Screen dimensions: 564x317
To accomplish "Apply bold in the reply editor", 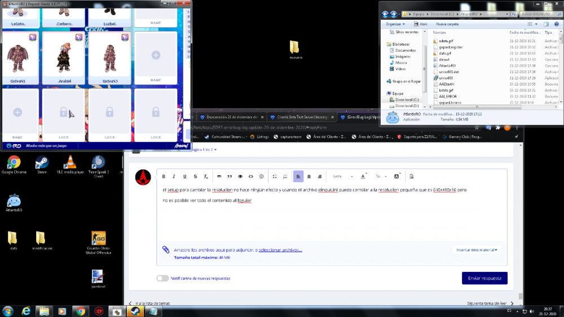I will [x=164, y=176].
